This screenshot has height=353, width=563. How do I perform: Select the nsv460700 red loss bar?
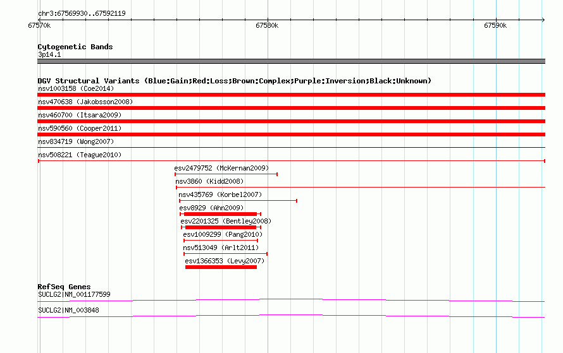point(291,121)
